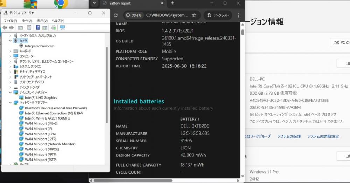Open Chrome's tab search dropdown arrow
350x183 pixels.
click(x=94, y=3)
